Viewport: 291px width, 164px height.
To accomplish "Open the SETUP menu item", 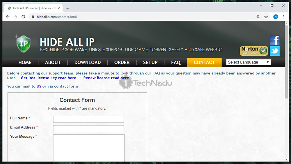I will click(150, 62).
